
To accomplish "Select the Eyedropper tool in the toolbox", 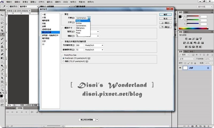I will [x=2, y=35].
